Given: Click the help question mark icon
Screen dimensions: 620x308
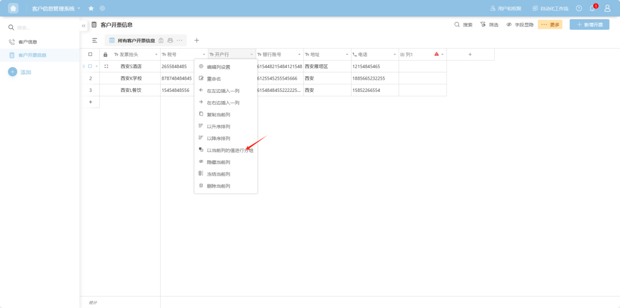Looking at the screenshot, I should pos(579,8).
